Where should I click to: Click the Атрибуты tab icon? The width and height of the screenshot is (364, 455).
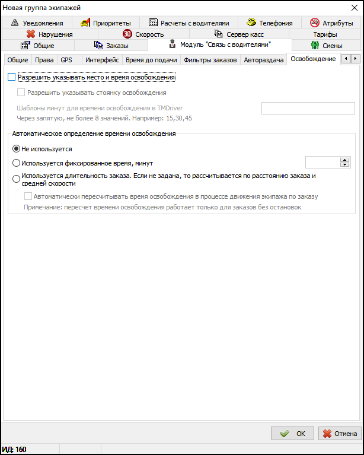tap(315, 23)
